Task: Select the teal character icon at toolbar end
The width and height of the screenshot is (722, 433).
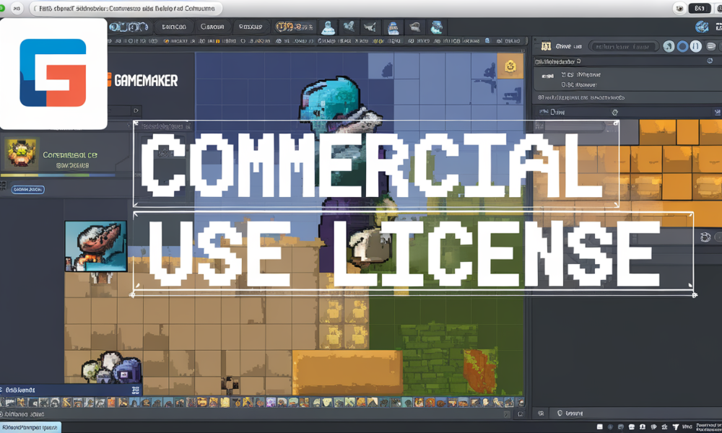Action: coord(436,27)
